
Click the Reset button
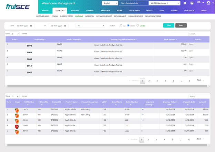(181, 25)
